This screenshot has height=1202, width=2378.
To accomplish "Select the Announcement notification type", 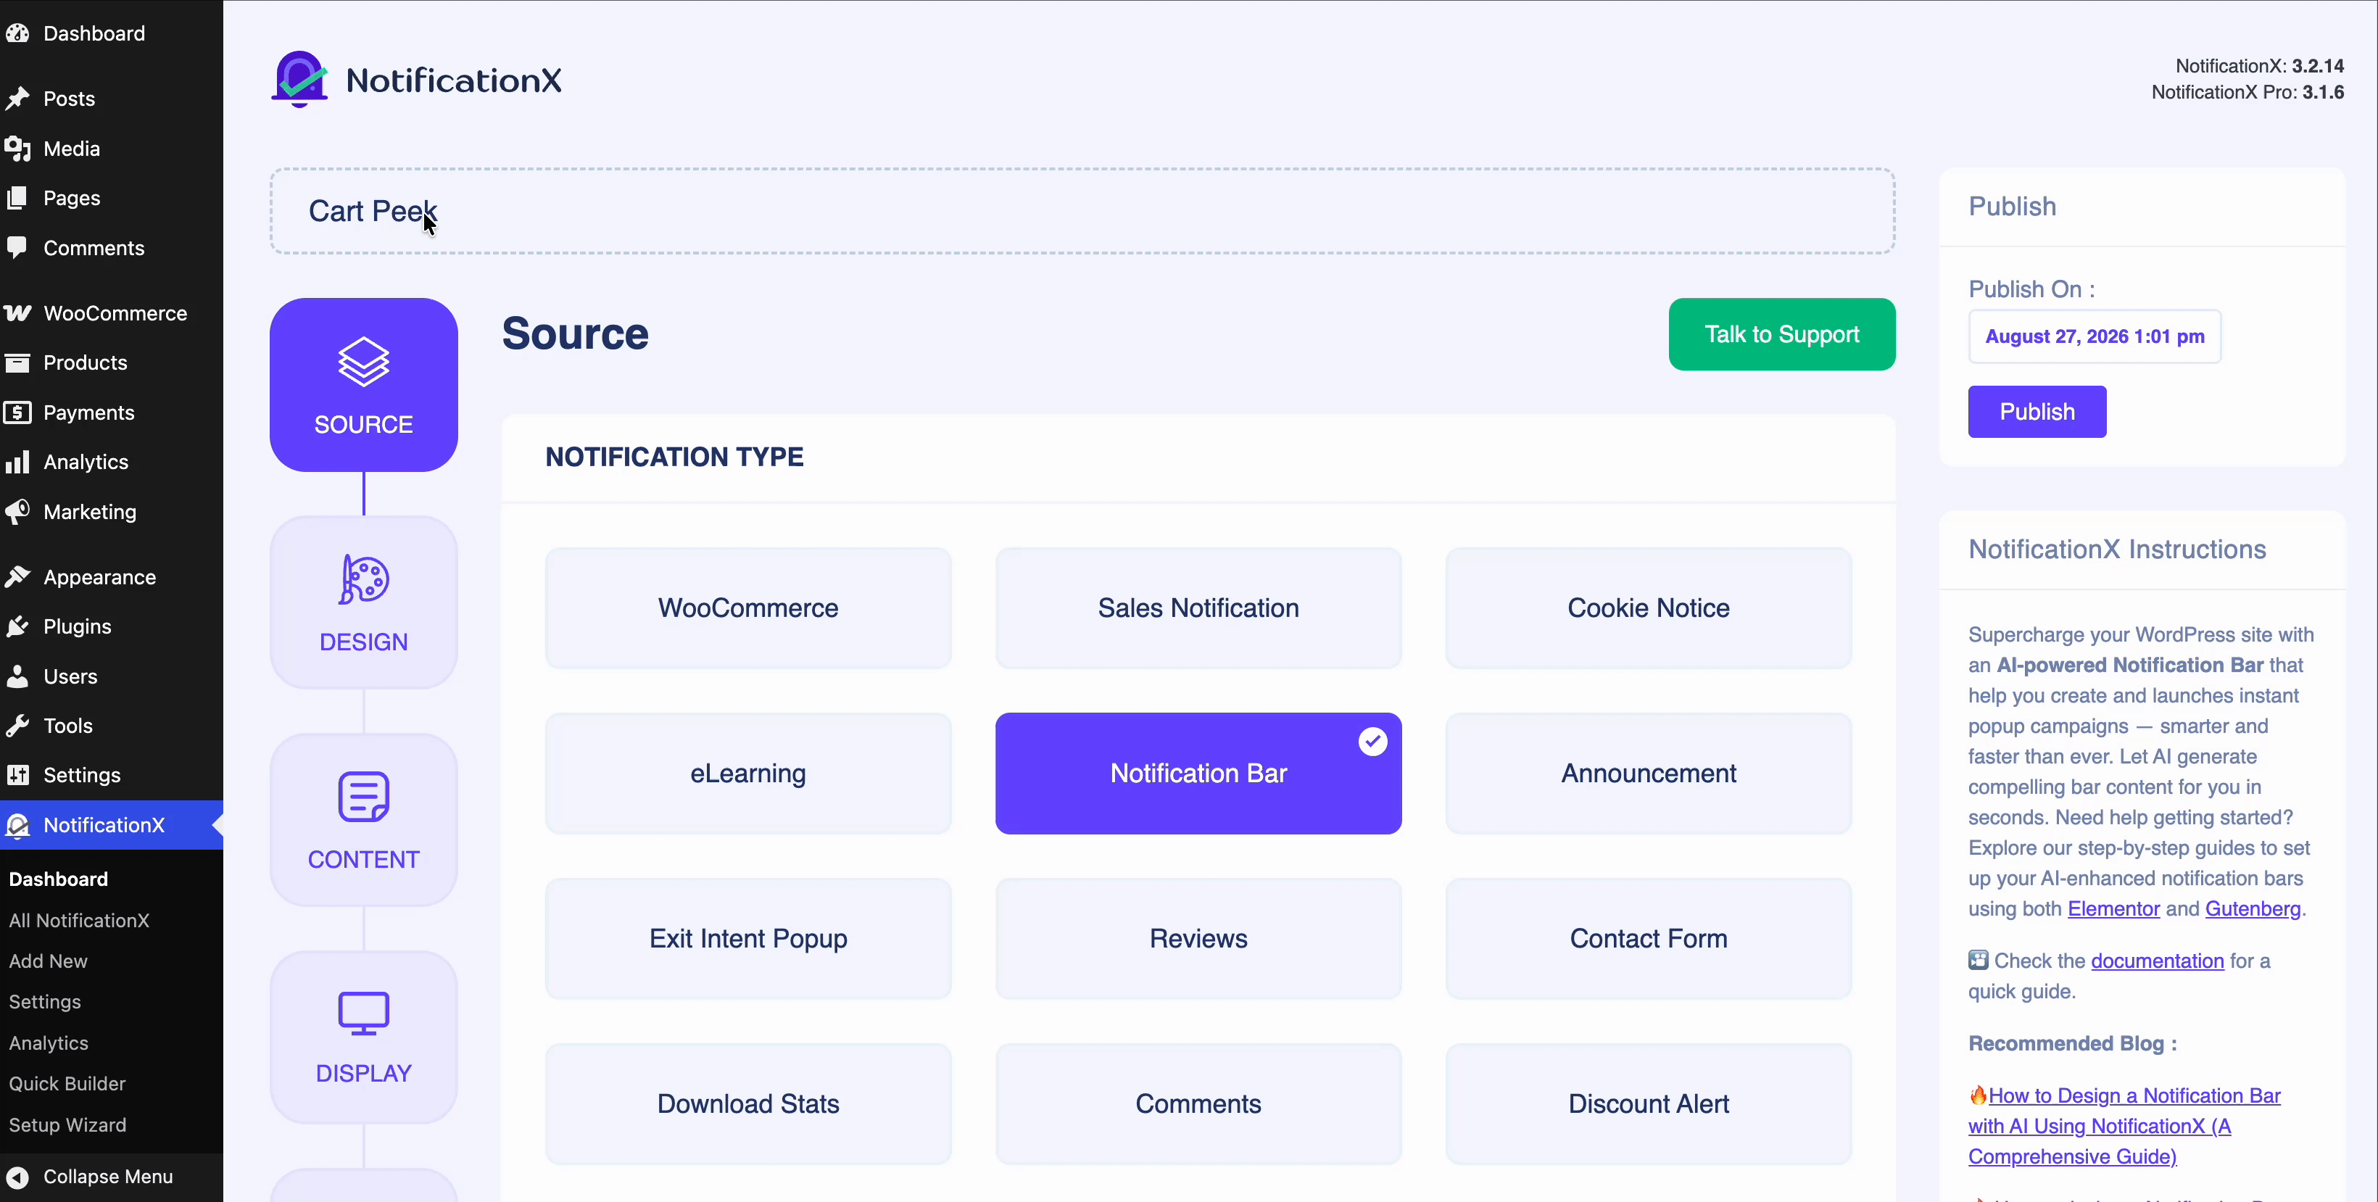I will [x=1649, y=773].
